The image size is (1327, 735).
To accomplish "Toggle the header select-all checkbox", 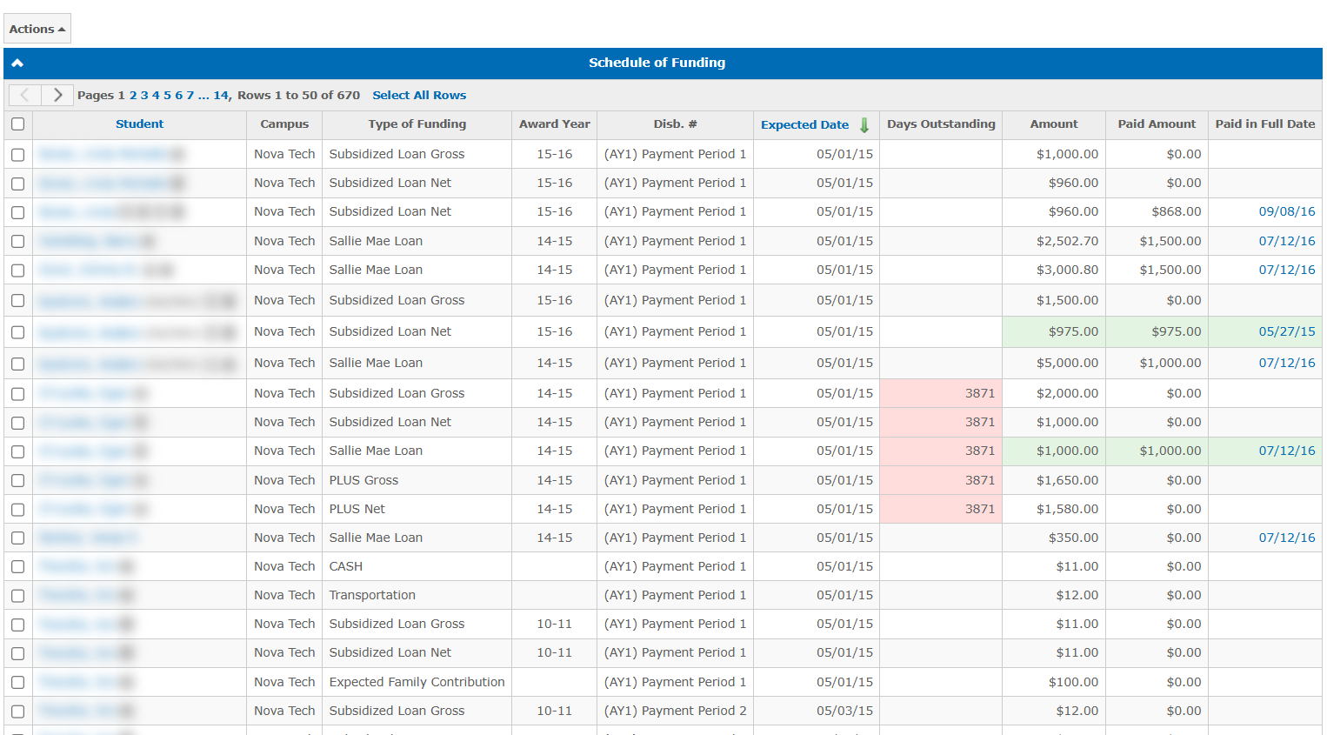I will pos(17,124).
